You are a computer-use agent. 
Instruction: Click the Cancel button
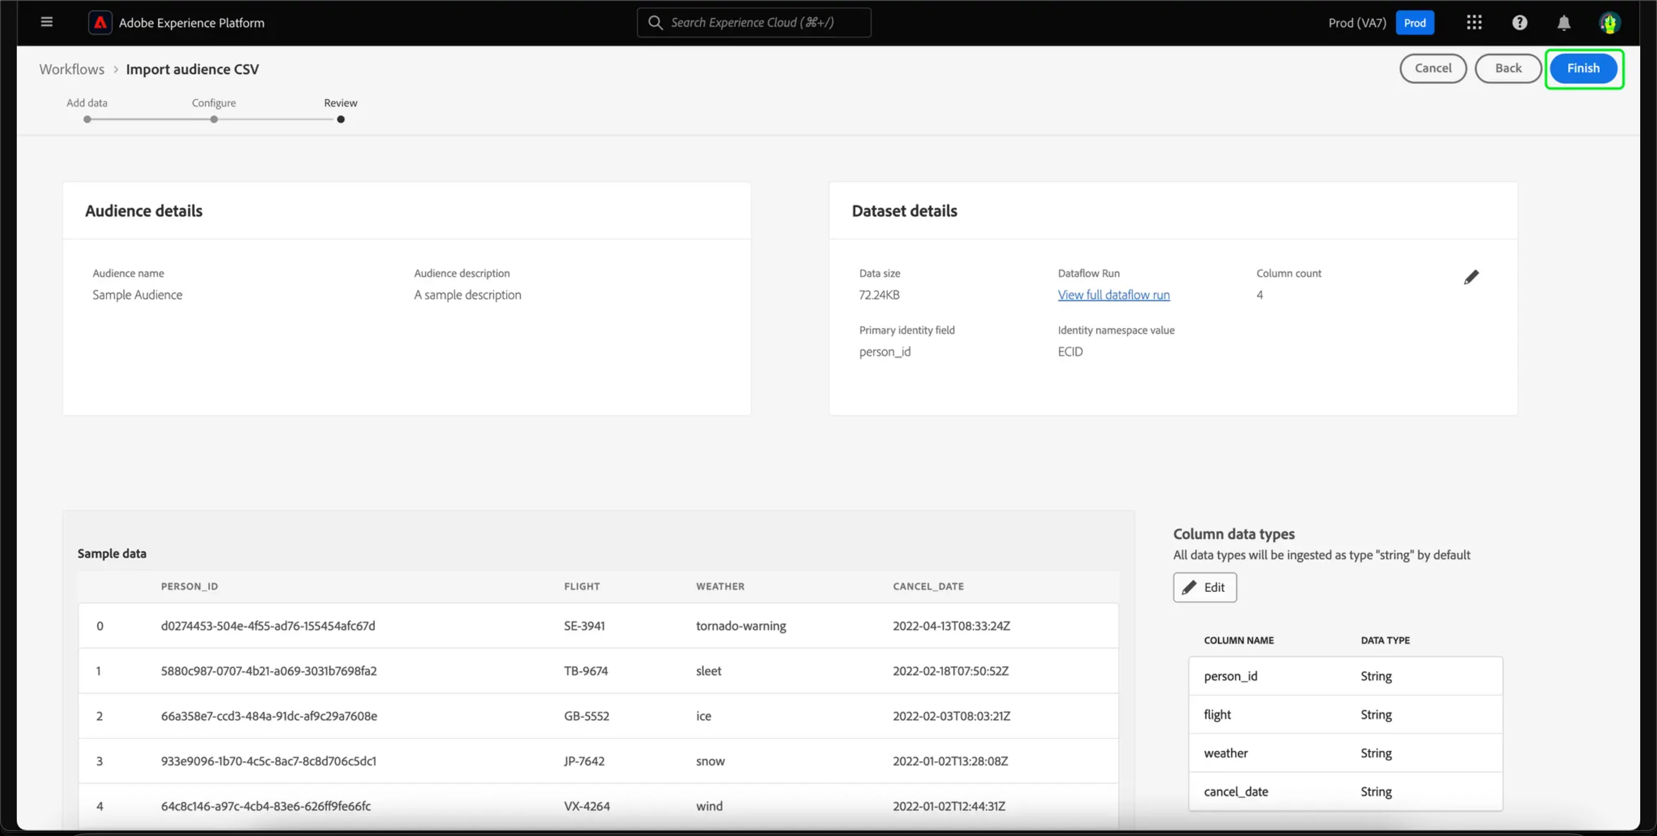point(1433,68)
